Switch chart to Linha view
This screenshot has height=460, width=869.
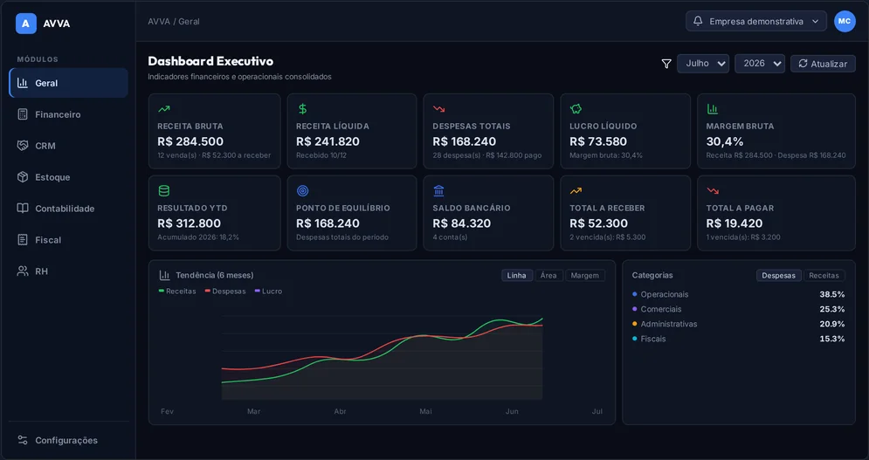(x=517, y=276)
